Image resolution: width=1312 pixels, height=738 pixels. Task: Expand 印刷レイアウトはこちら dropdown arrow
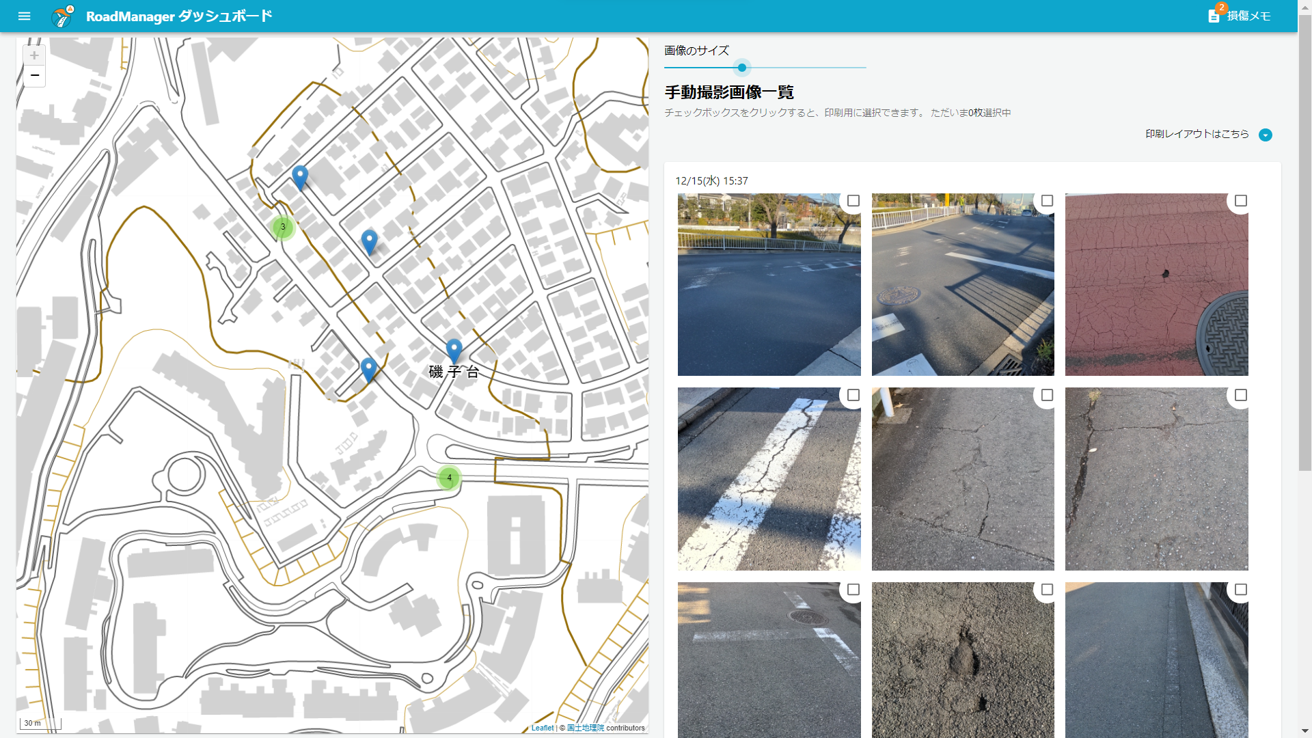tap(1265, 135)
